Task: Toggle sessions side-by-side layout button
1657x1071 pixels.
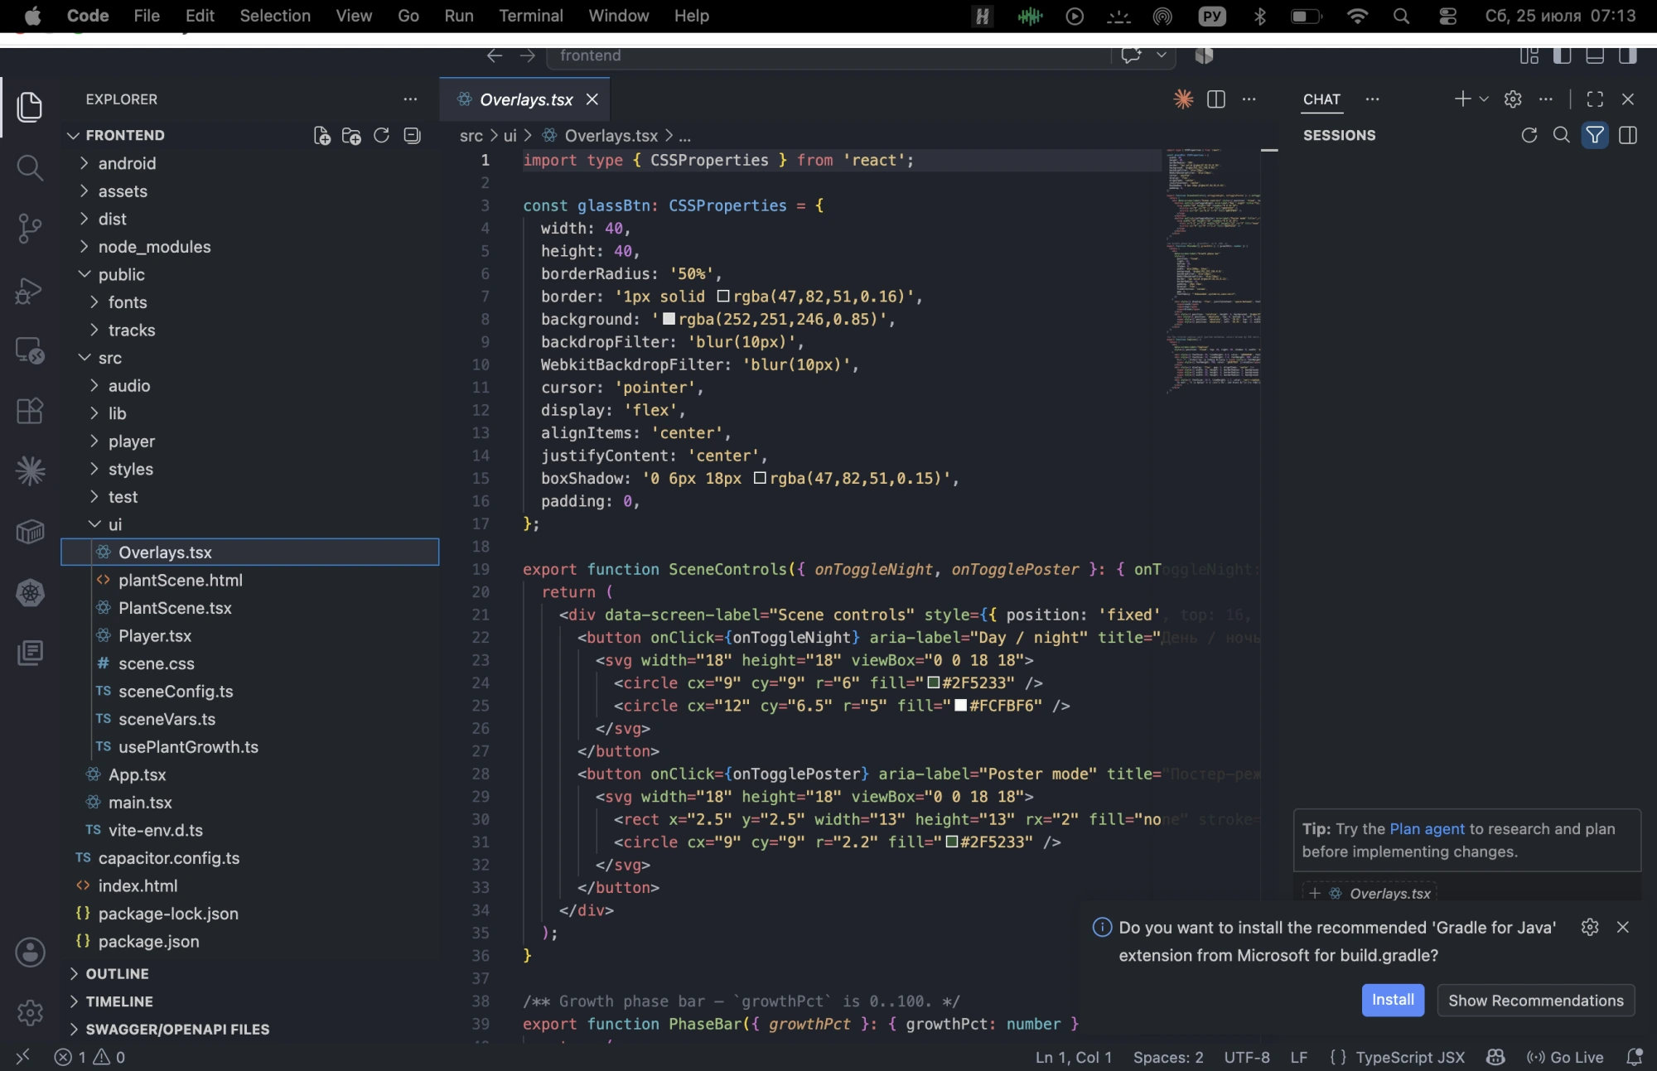Action: 1628,135
